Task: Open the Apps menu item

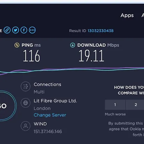Action: click(127, 15)
